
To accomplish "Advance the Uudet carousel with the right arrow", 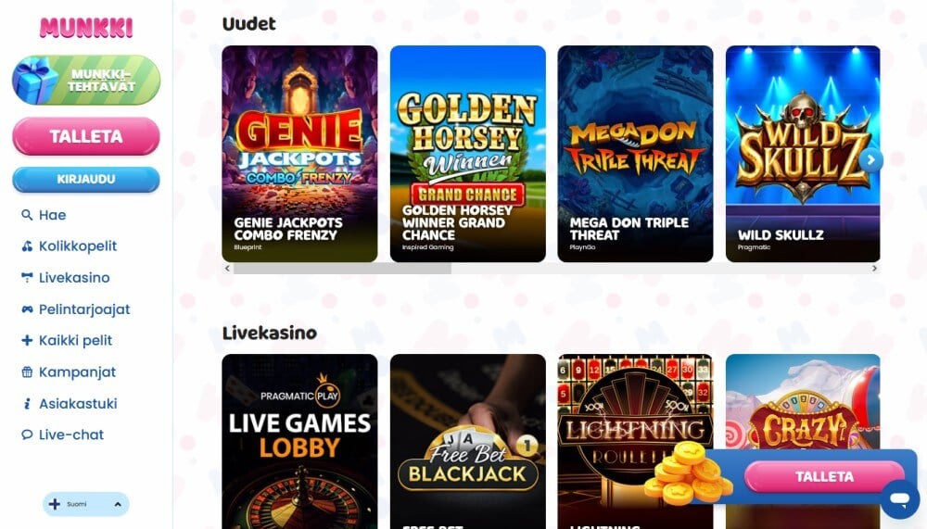I will click(x=870, y=159).
